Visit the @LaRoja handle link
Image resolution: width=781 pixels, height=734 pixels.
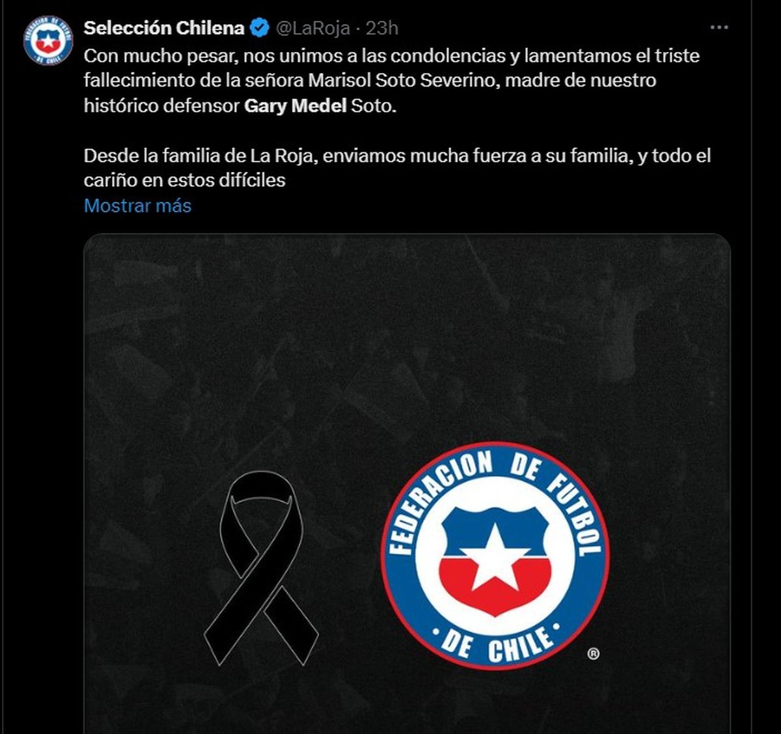(x=314, y=28)
